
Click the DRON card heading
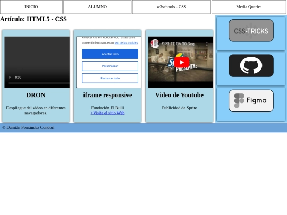click(x=36, y=95)
